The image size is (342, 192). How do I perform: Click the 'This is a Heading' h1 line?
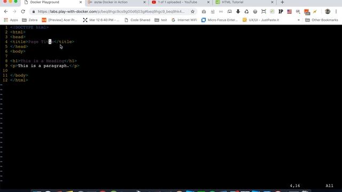43,61
